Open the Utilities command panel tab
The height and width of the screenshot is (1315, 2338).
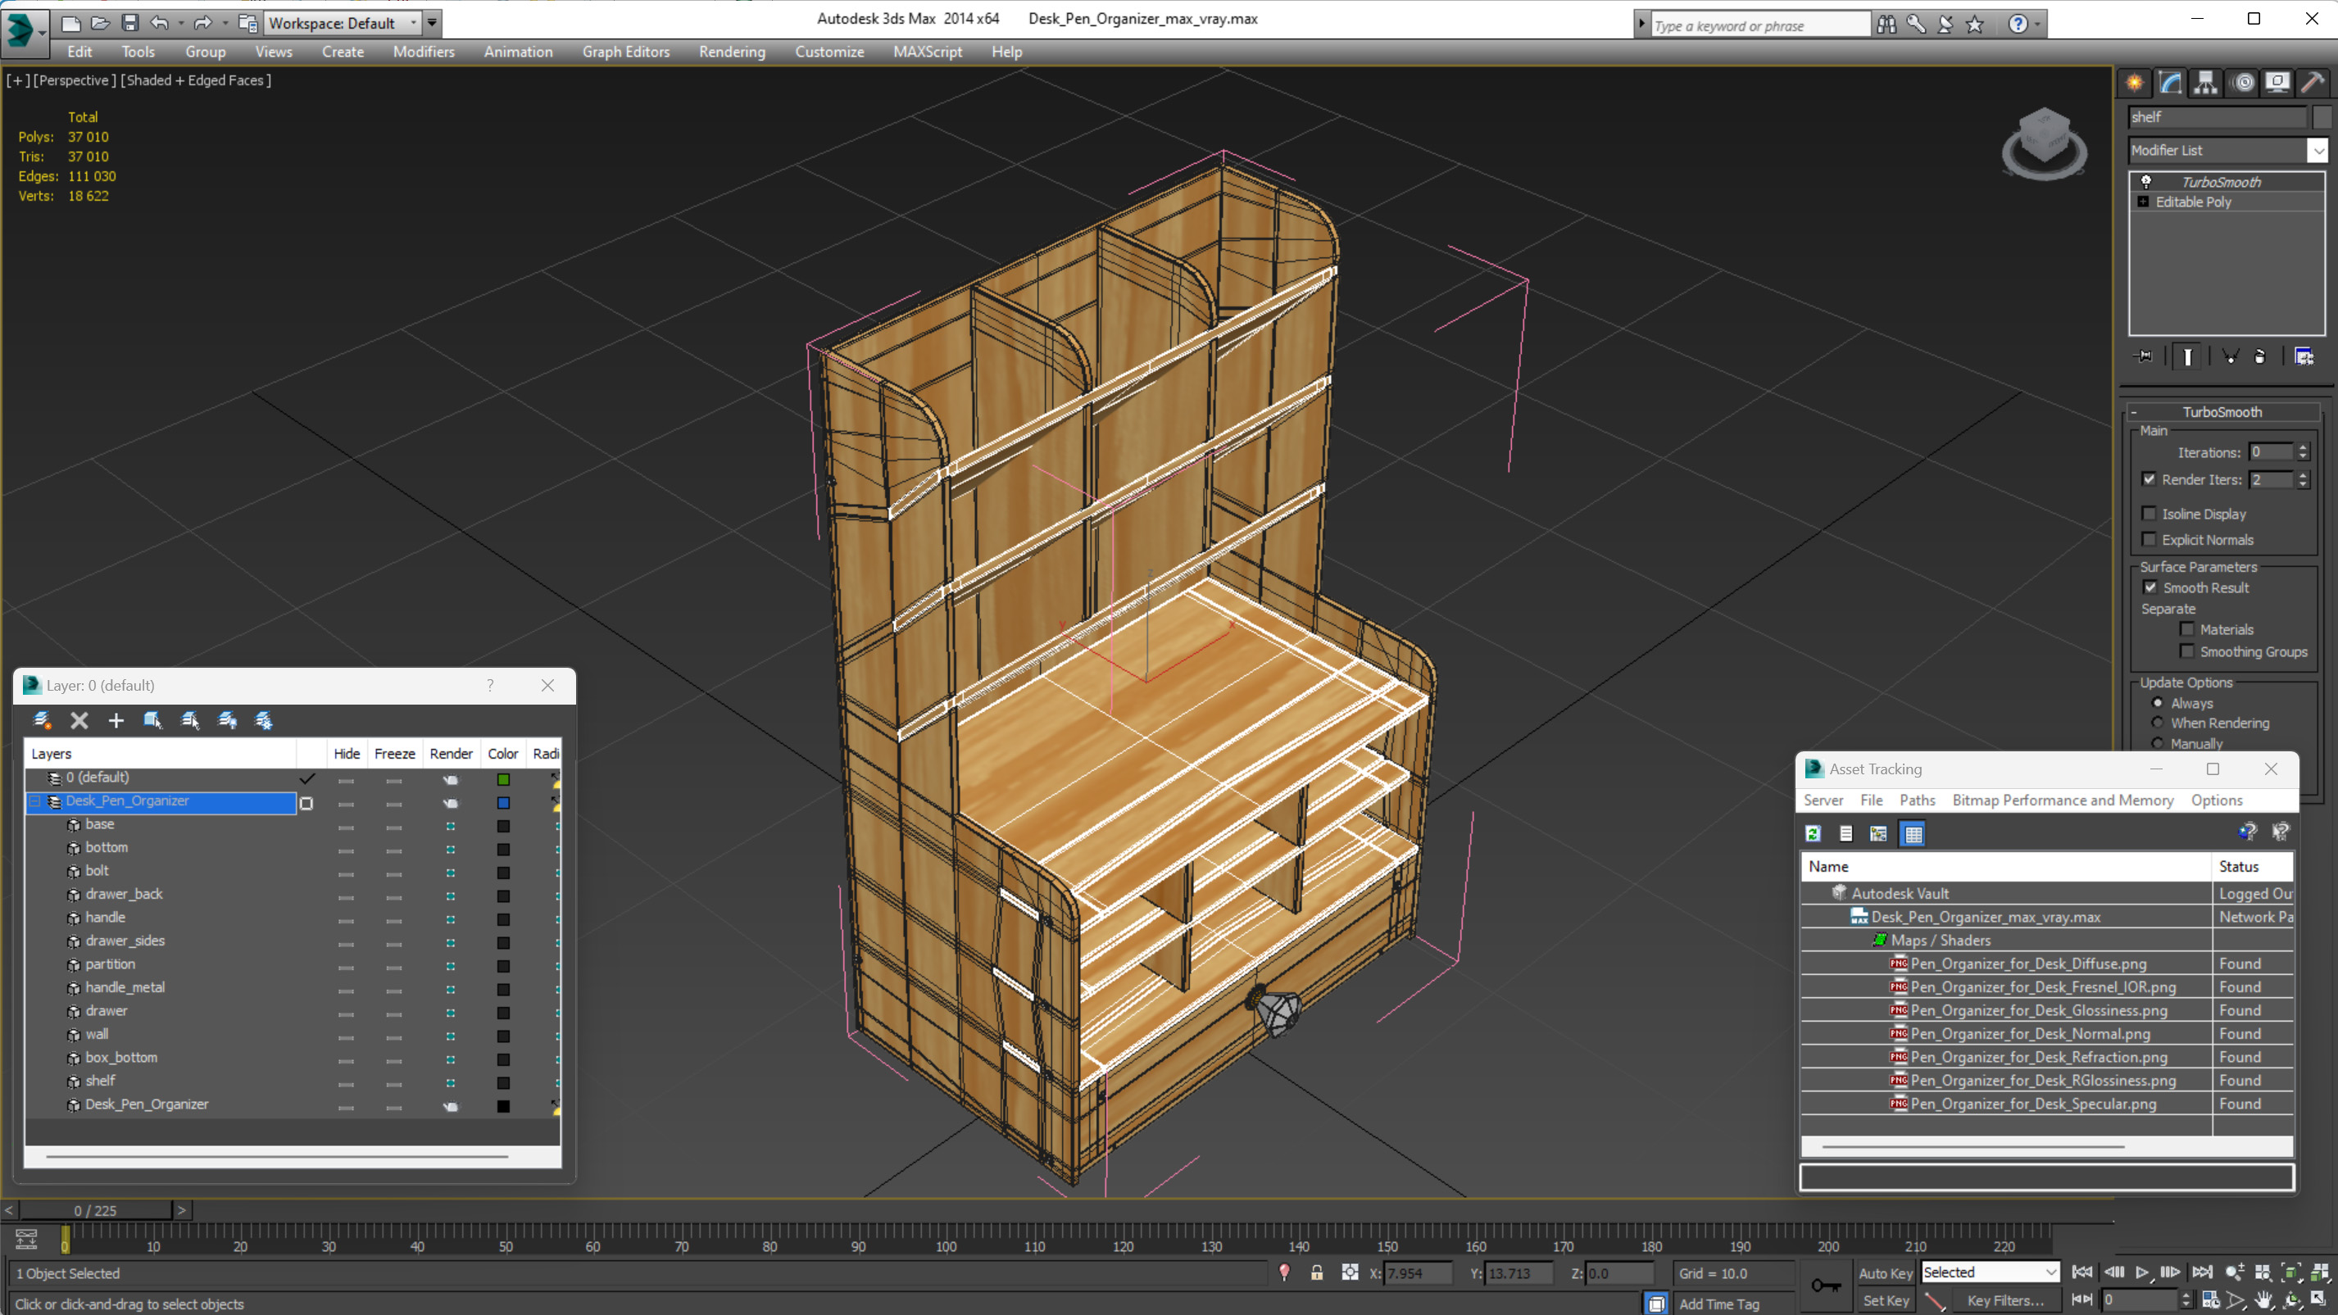pos(2313,83)
